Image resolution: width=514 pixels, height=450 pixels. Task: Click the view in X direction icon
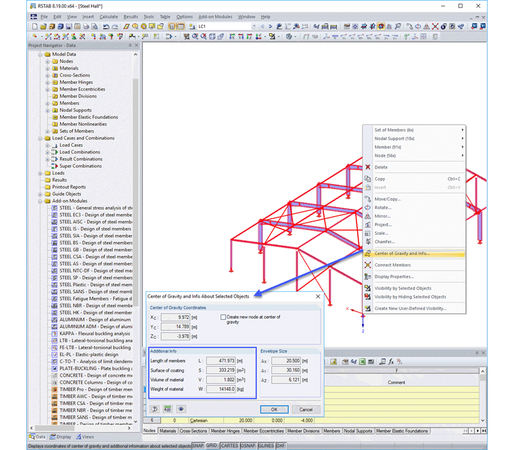[232, 37]
